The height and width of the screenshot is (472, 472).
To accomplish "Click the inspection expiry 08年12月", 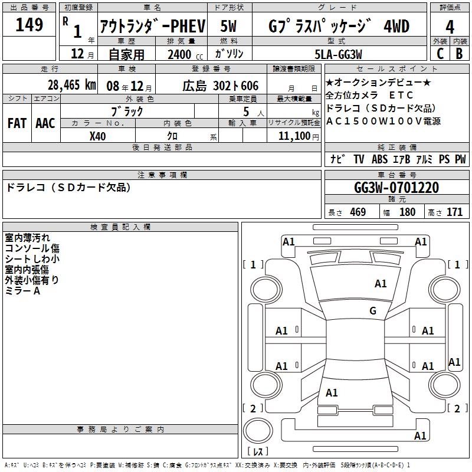I will [129, 86].
